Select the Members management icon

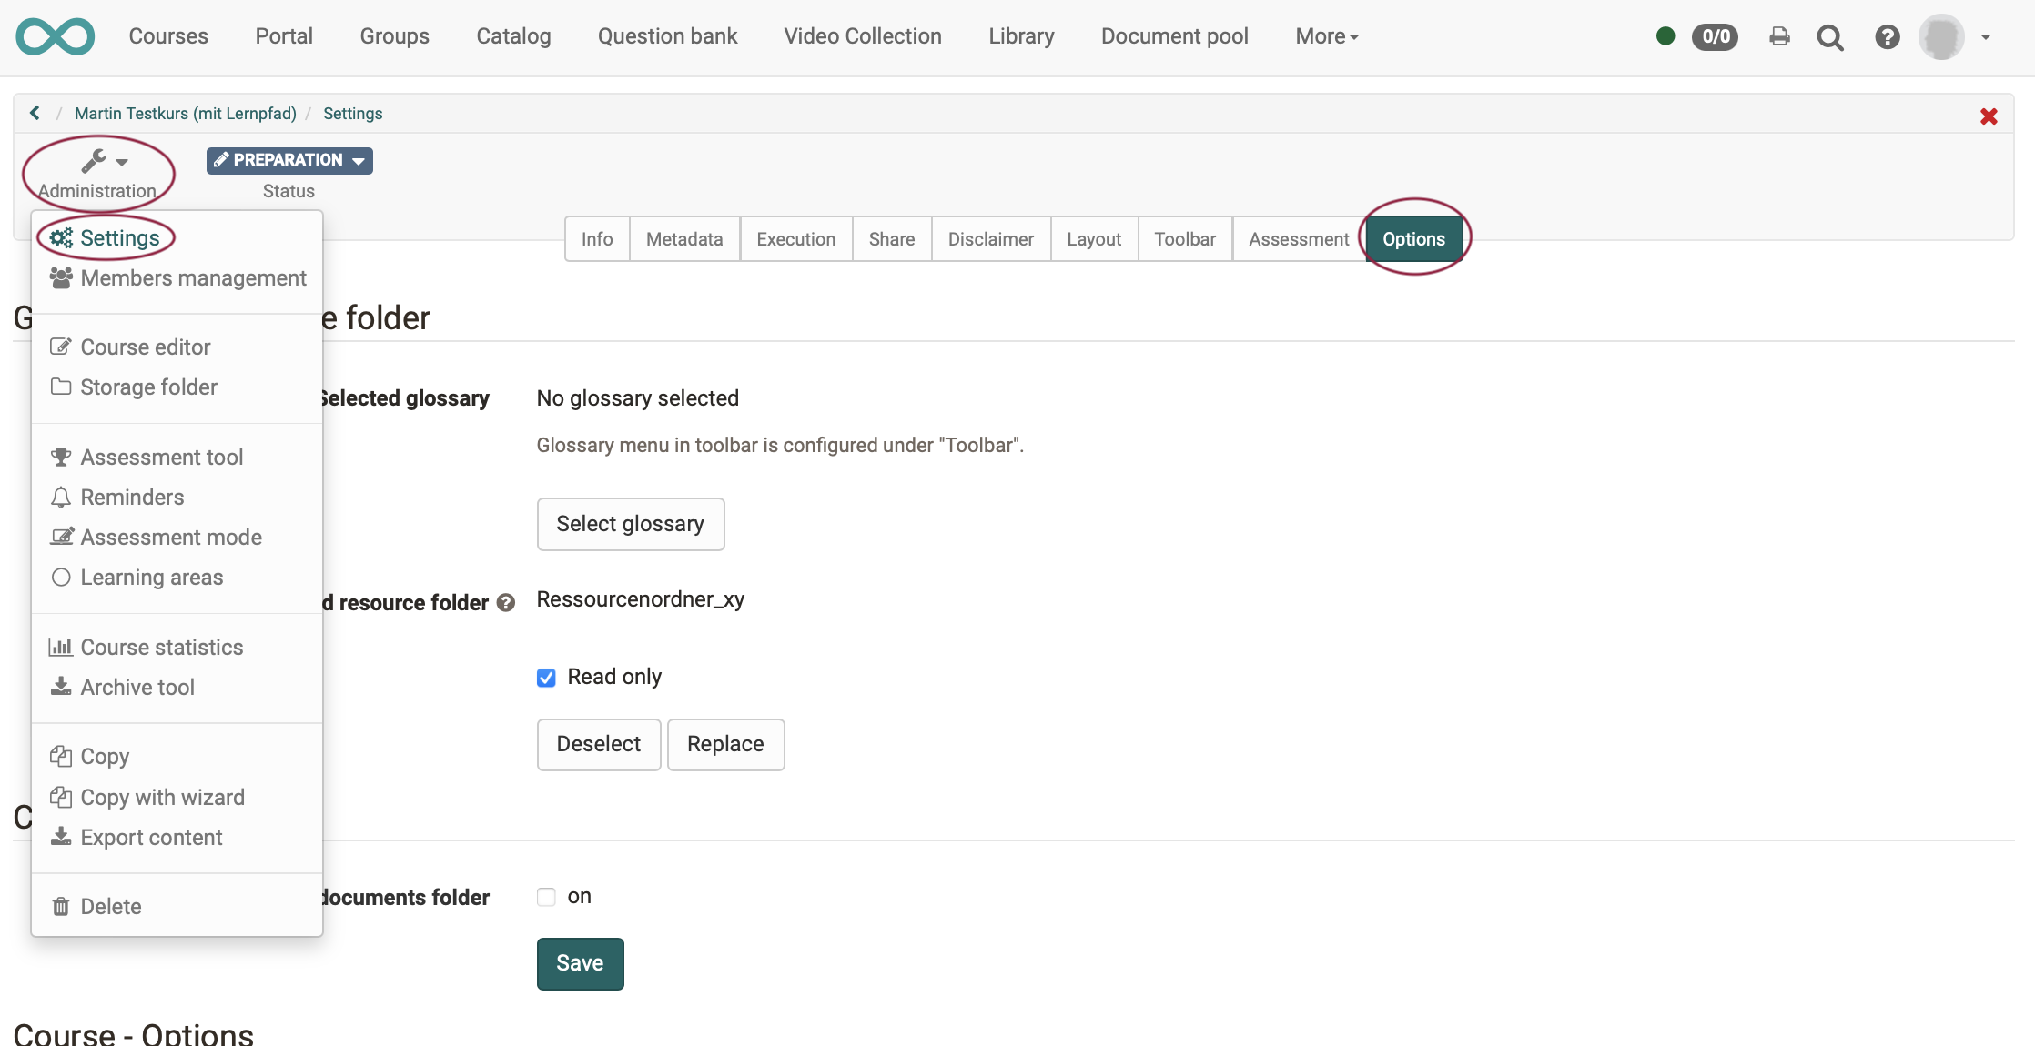click(x=61, y=278)
